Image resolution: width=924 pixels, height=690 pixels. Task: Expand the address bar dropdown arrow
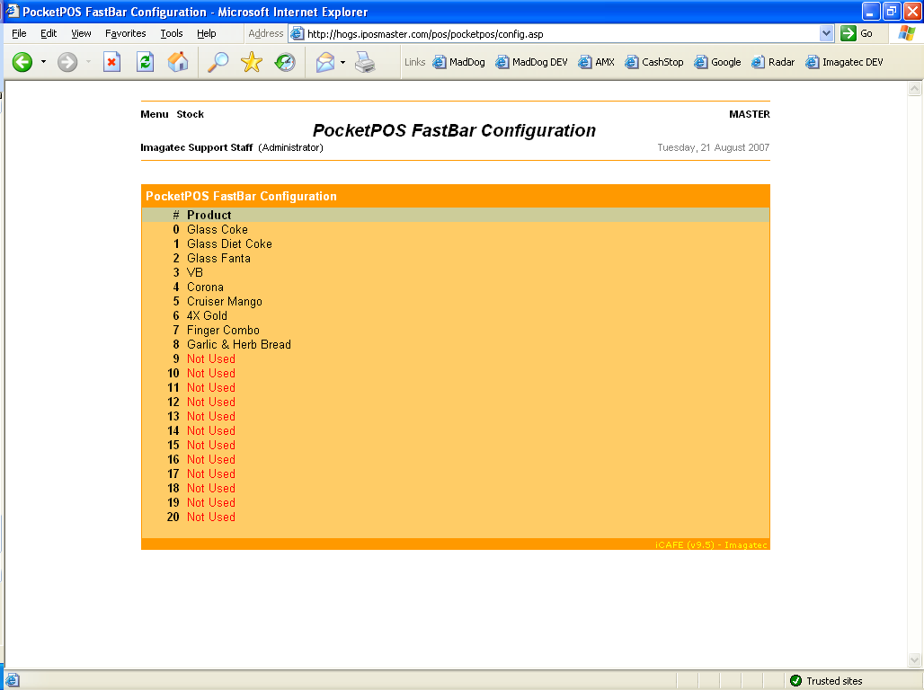[827, 33]
